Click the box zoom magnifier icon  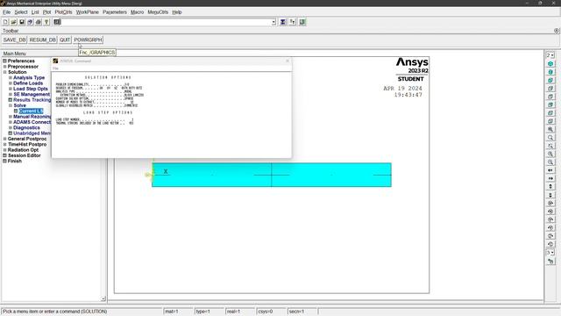(550, 138)
